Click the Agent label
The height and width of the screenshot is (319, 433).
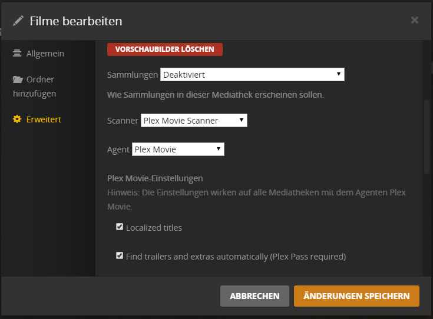(118, 149)
